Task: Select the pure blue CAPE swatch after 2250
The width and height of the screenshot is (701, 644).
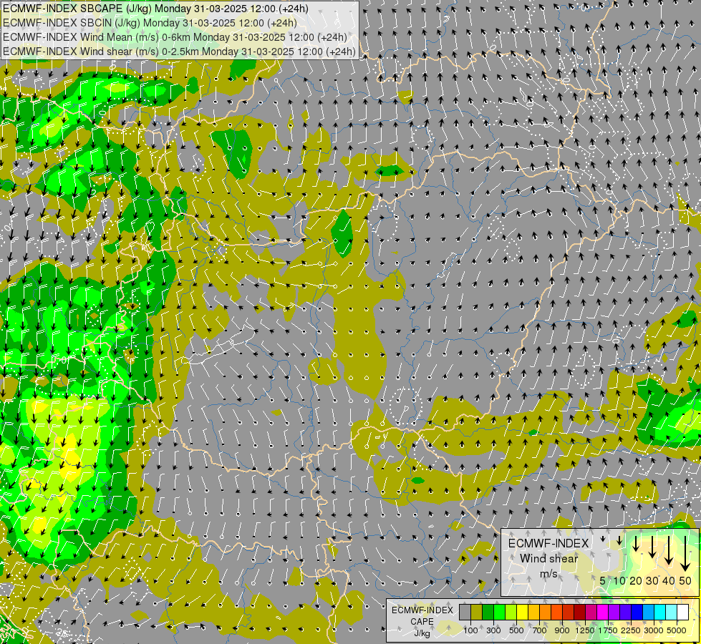Action: 637,612
